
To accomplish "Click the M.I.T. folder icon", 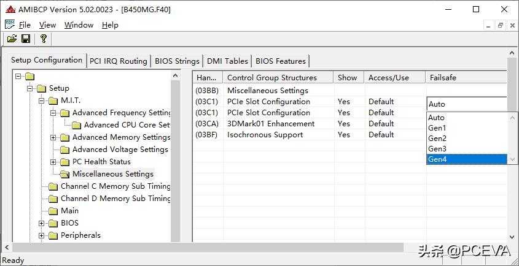I will point(53,101).
